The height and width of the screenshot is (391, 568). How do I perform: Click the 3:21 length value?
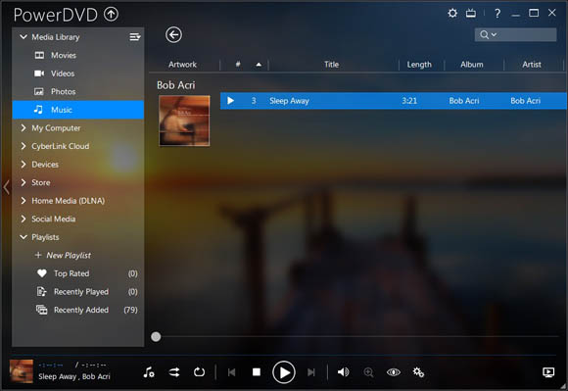[409, 101]
